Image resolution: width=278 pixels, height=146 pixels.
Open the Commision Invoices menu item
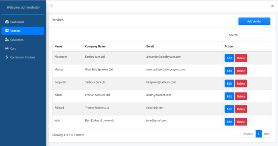click(x=23, y=57)
